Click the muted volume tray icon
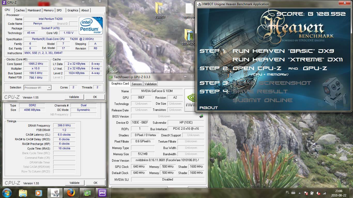This screenshot has height=198, width=353. pyautogui.click(x=318, y=193)
